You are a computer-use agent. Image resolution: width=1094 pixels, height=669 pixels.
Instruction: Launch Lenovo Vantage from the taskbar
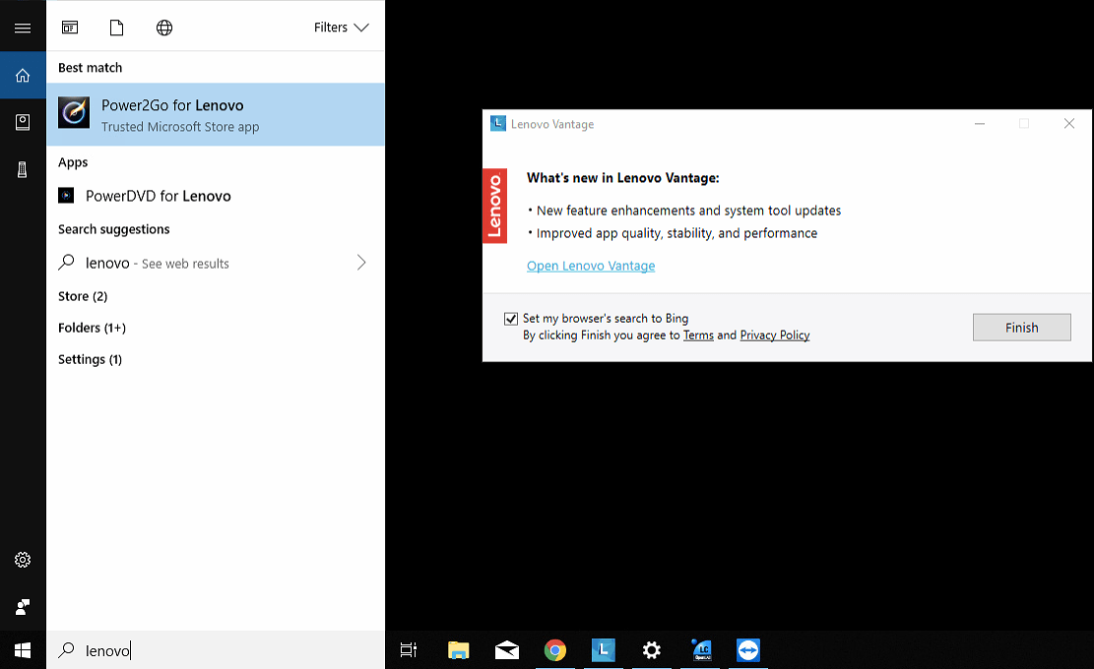(x=603, y=650)
